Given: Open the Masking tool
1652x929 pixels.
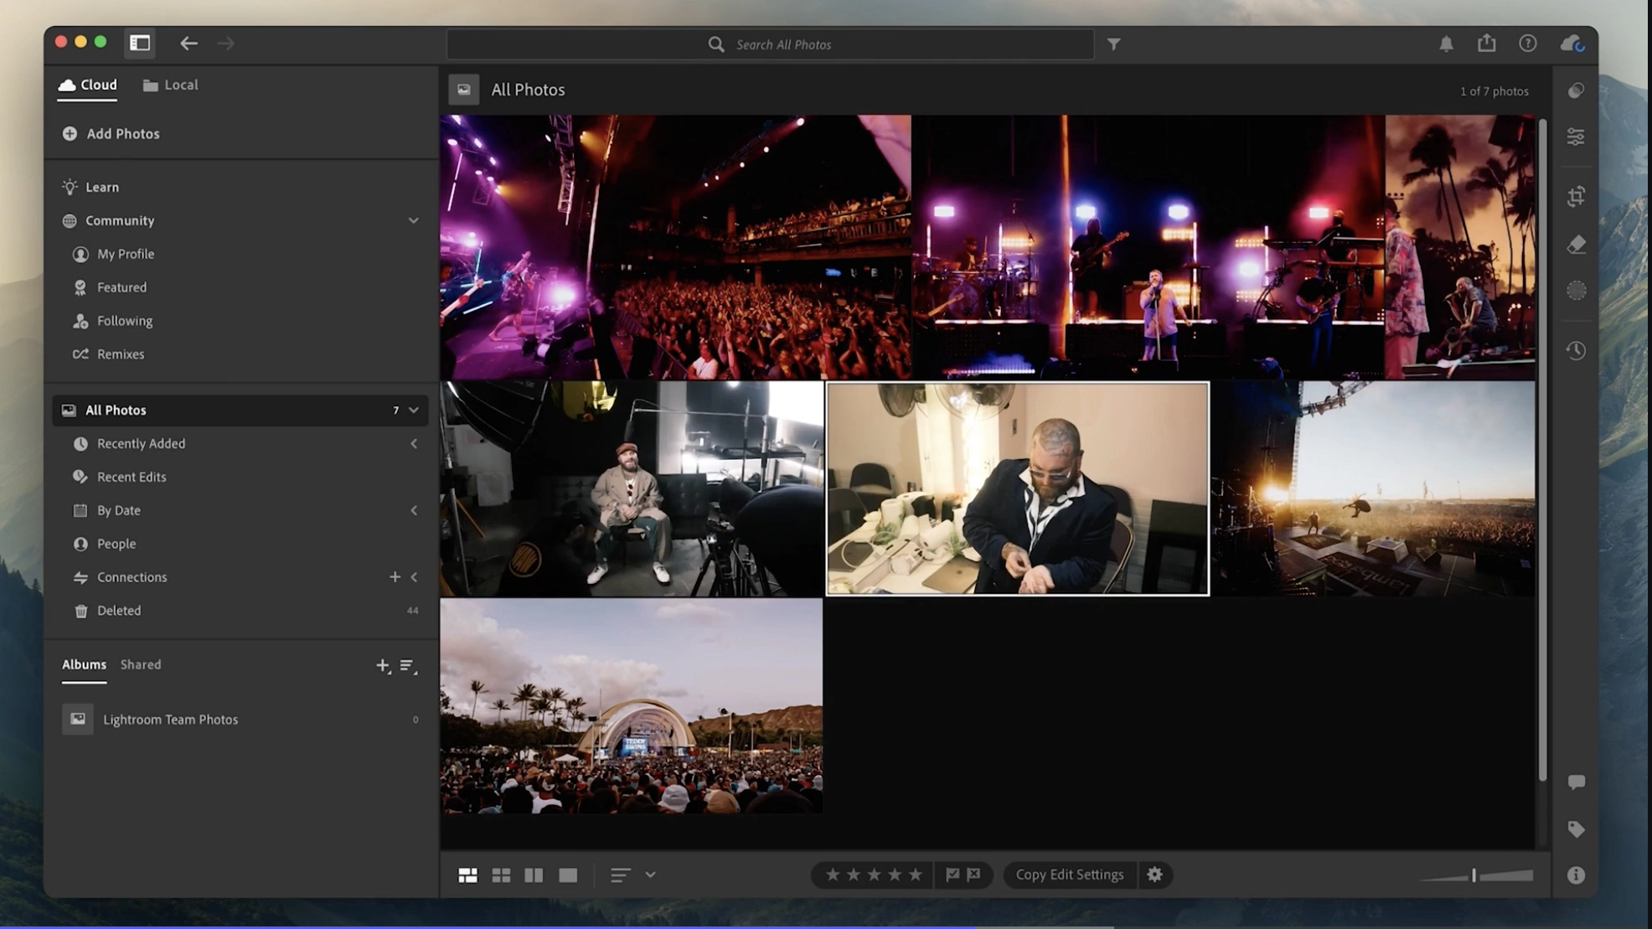Looking at the screenshot, I should coord(1576,291).
